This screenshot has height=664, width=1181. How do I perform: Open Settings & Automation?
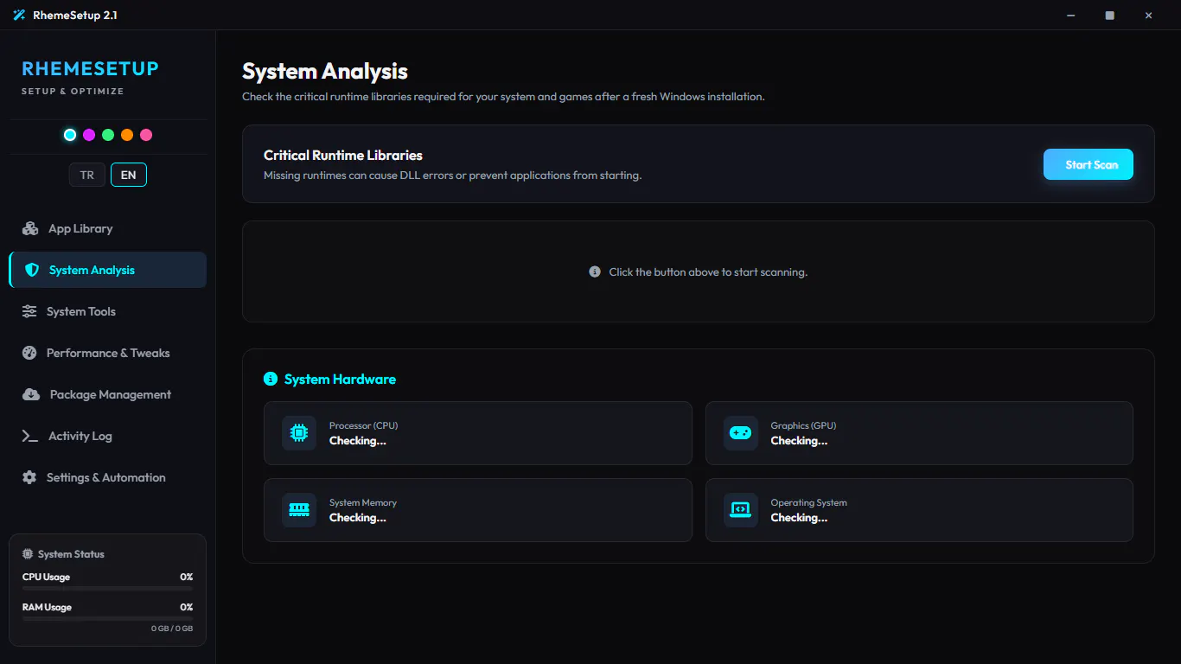[x=107, y=477]
